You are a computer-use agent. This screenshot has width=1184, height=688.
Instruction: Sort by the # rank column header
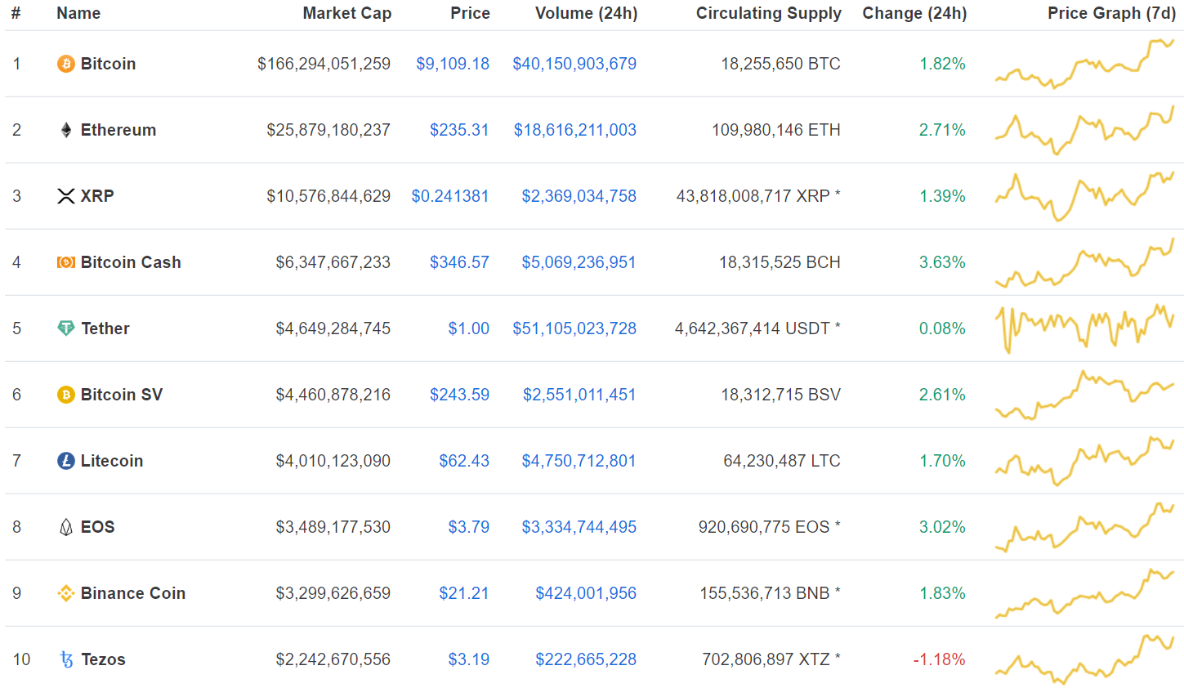16,13
